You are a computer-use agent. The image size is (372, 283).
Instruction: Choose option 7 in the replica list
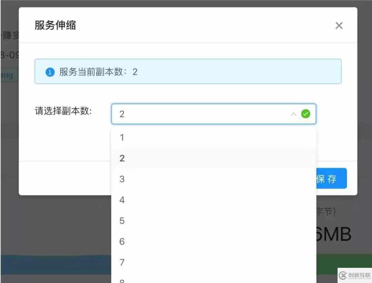(214, 262)
